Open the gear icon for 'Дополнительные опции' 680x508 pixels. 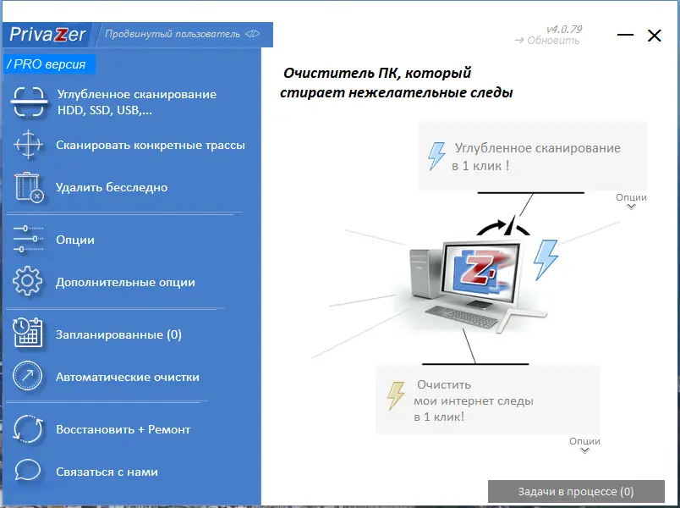pos(28,282)
